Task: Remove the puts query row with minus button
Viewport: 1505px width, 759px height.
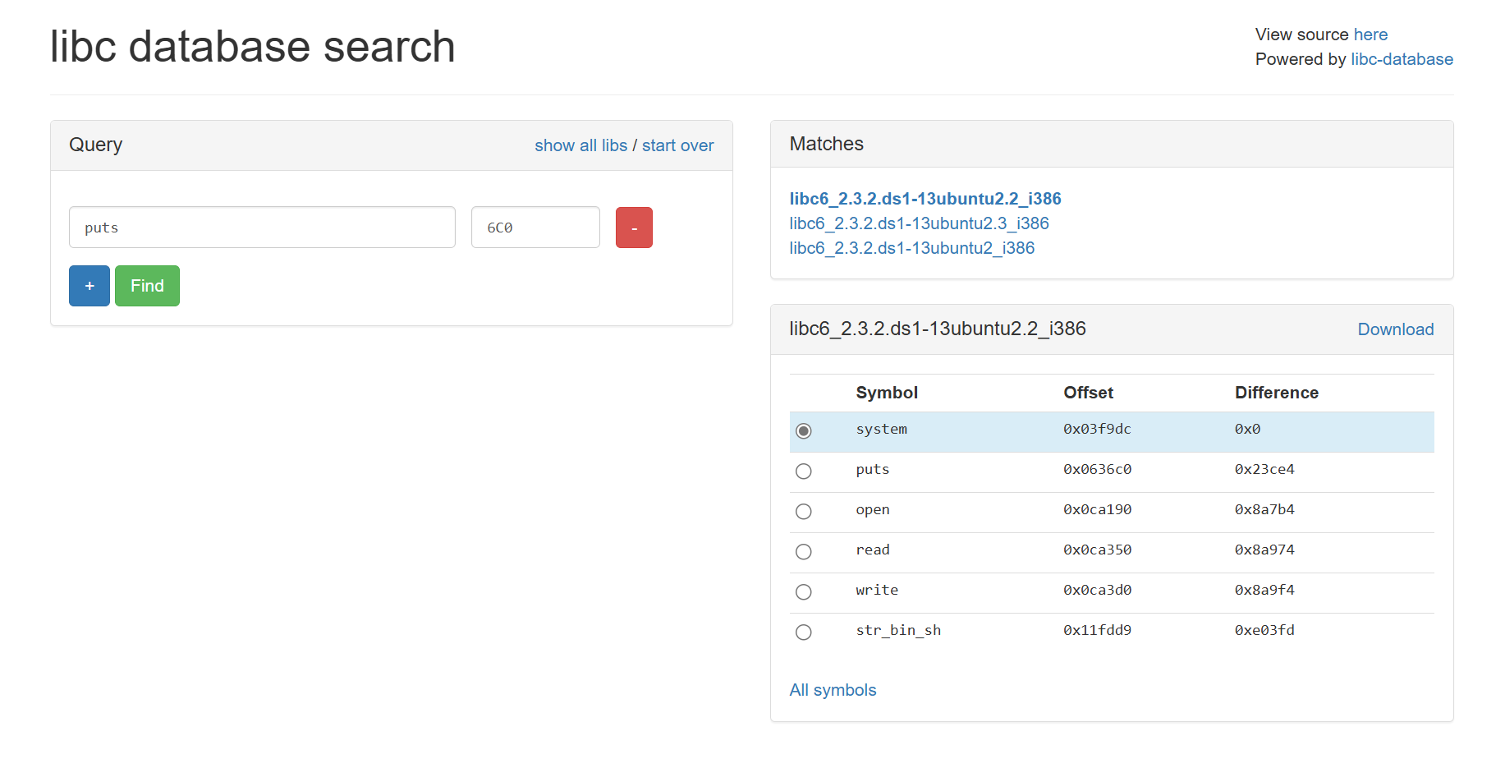Action: click(634, 228)
